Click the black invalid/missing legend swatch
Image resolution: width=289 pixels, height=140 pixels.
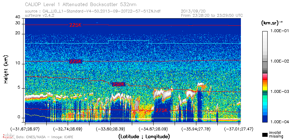coord(265,135)
